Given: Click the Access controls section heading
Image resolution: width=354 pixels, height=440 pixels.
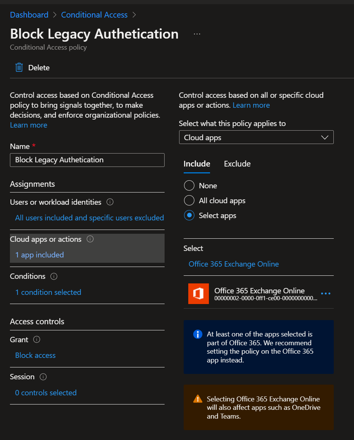Looking at the screenshot, I should 37,322.
